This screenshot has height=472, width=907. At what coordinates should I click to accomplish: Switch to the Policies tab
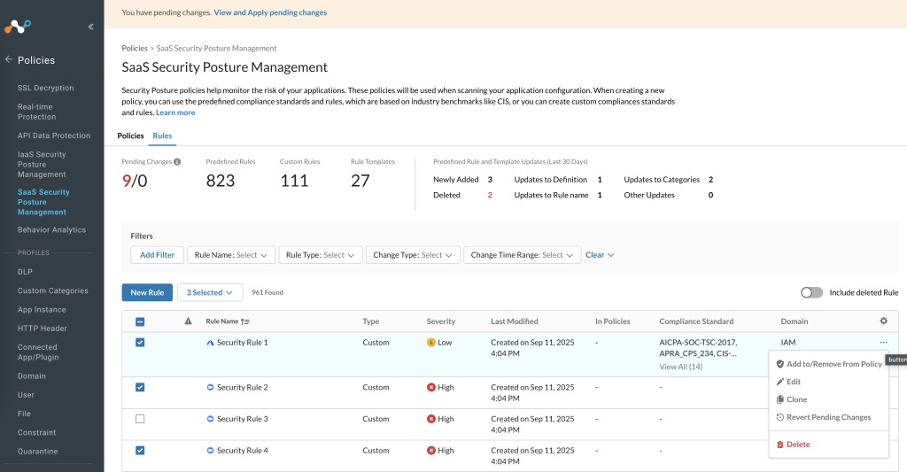(x=131, y=135)
